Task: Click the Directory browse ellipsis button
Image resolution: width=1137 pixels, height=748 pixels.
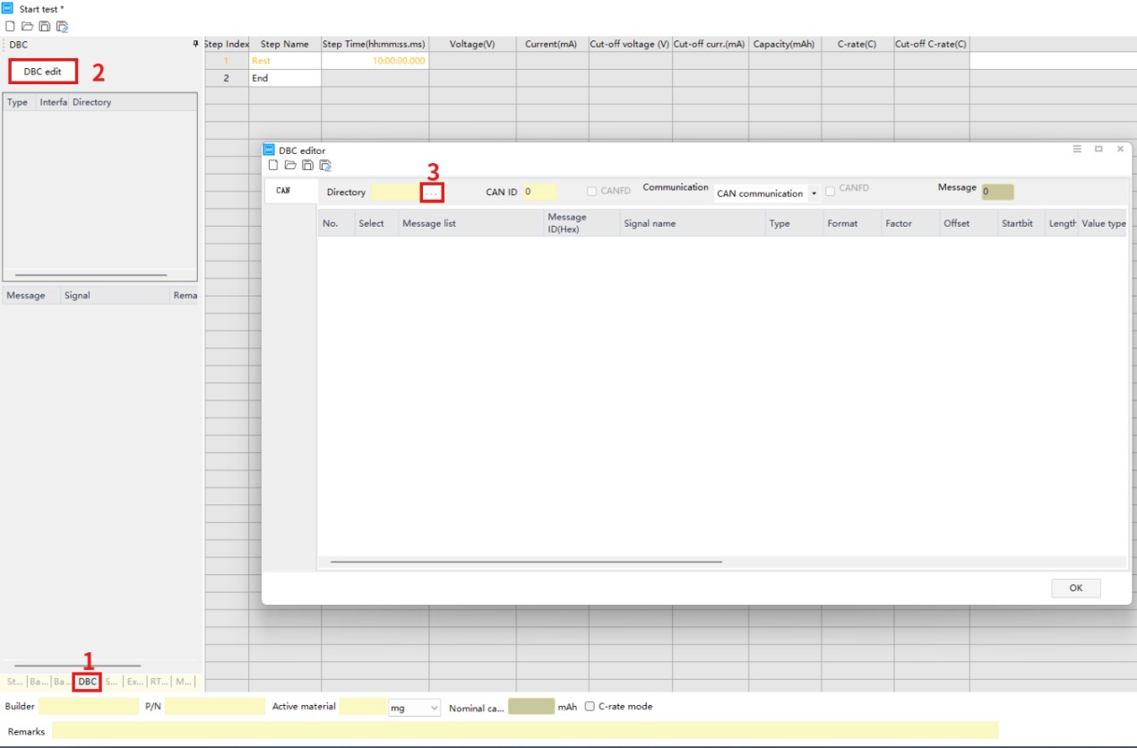Action: pos(432,193)
